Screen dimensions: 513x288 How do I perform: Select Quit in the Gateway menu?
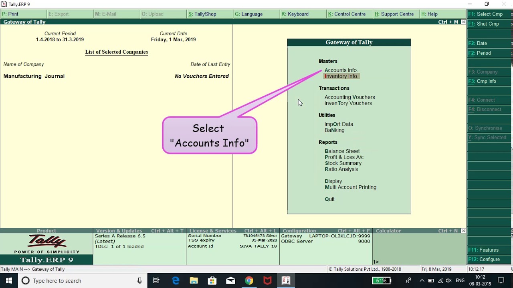coord(330,199)
